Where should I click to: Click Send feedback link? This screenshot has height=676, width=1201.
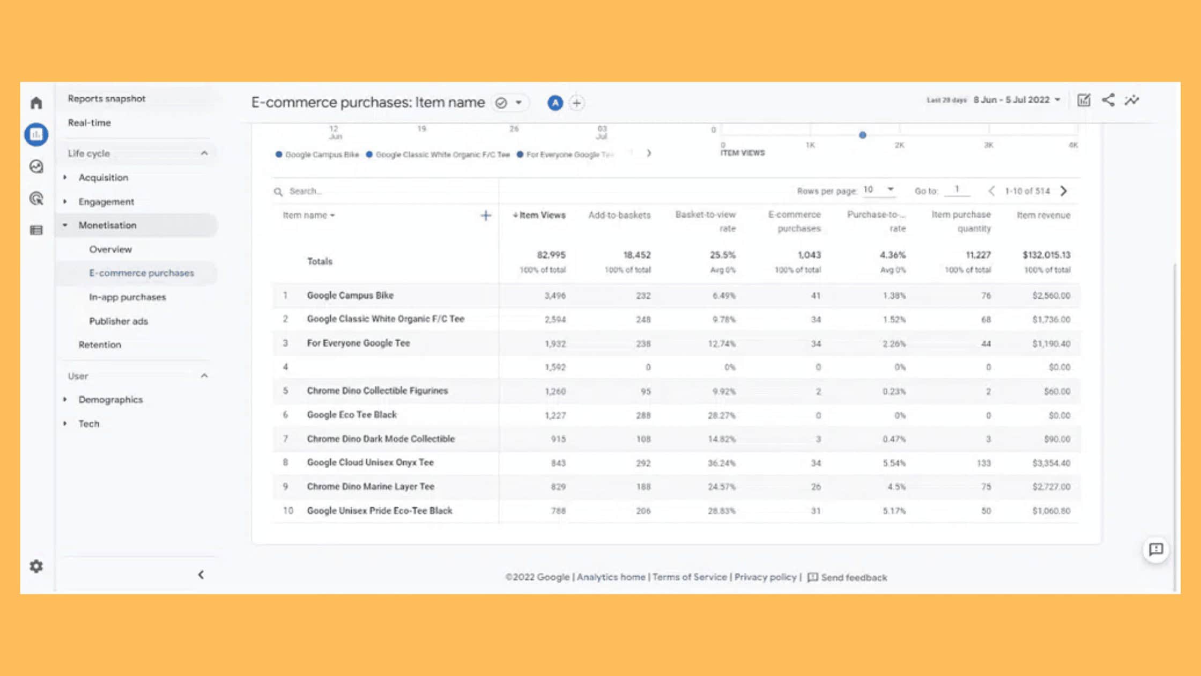coord(847,578)
